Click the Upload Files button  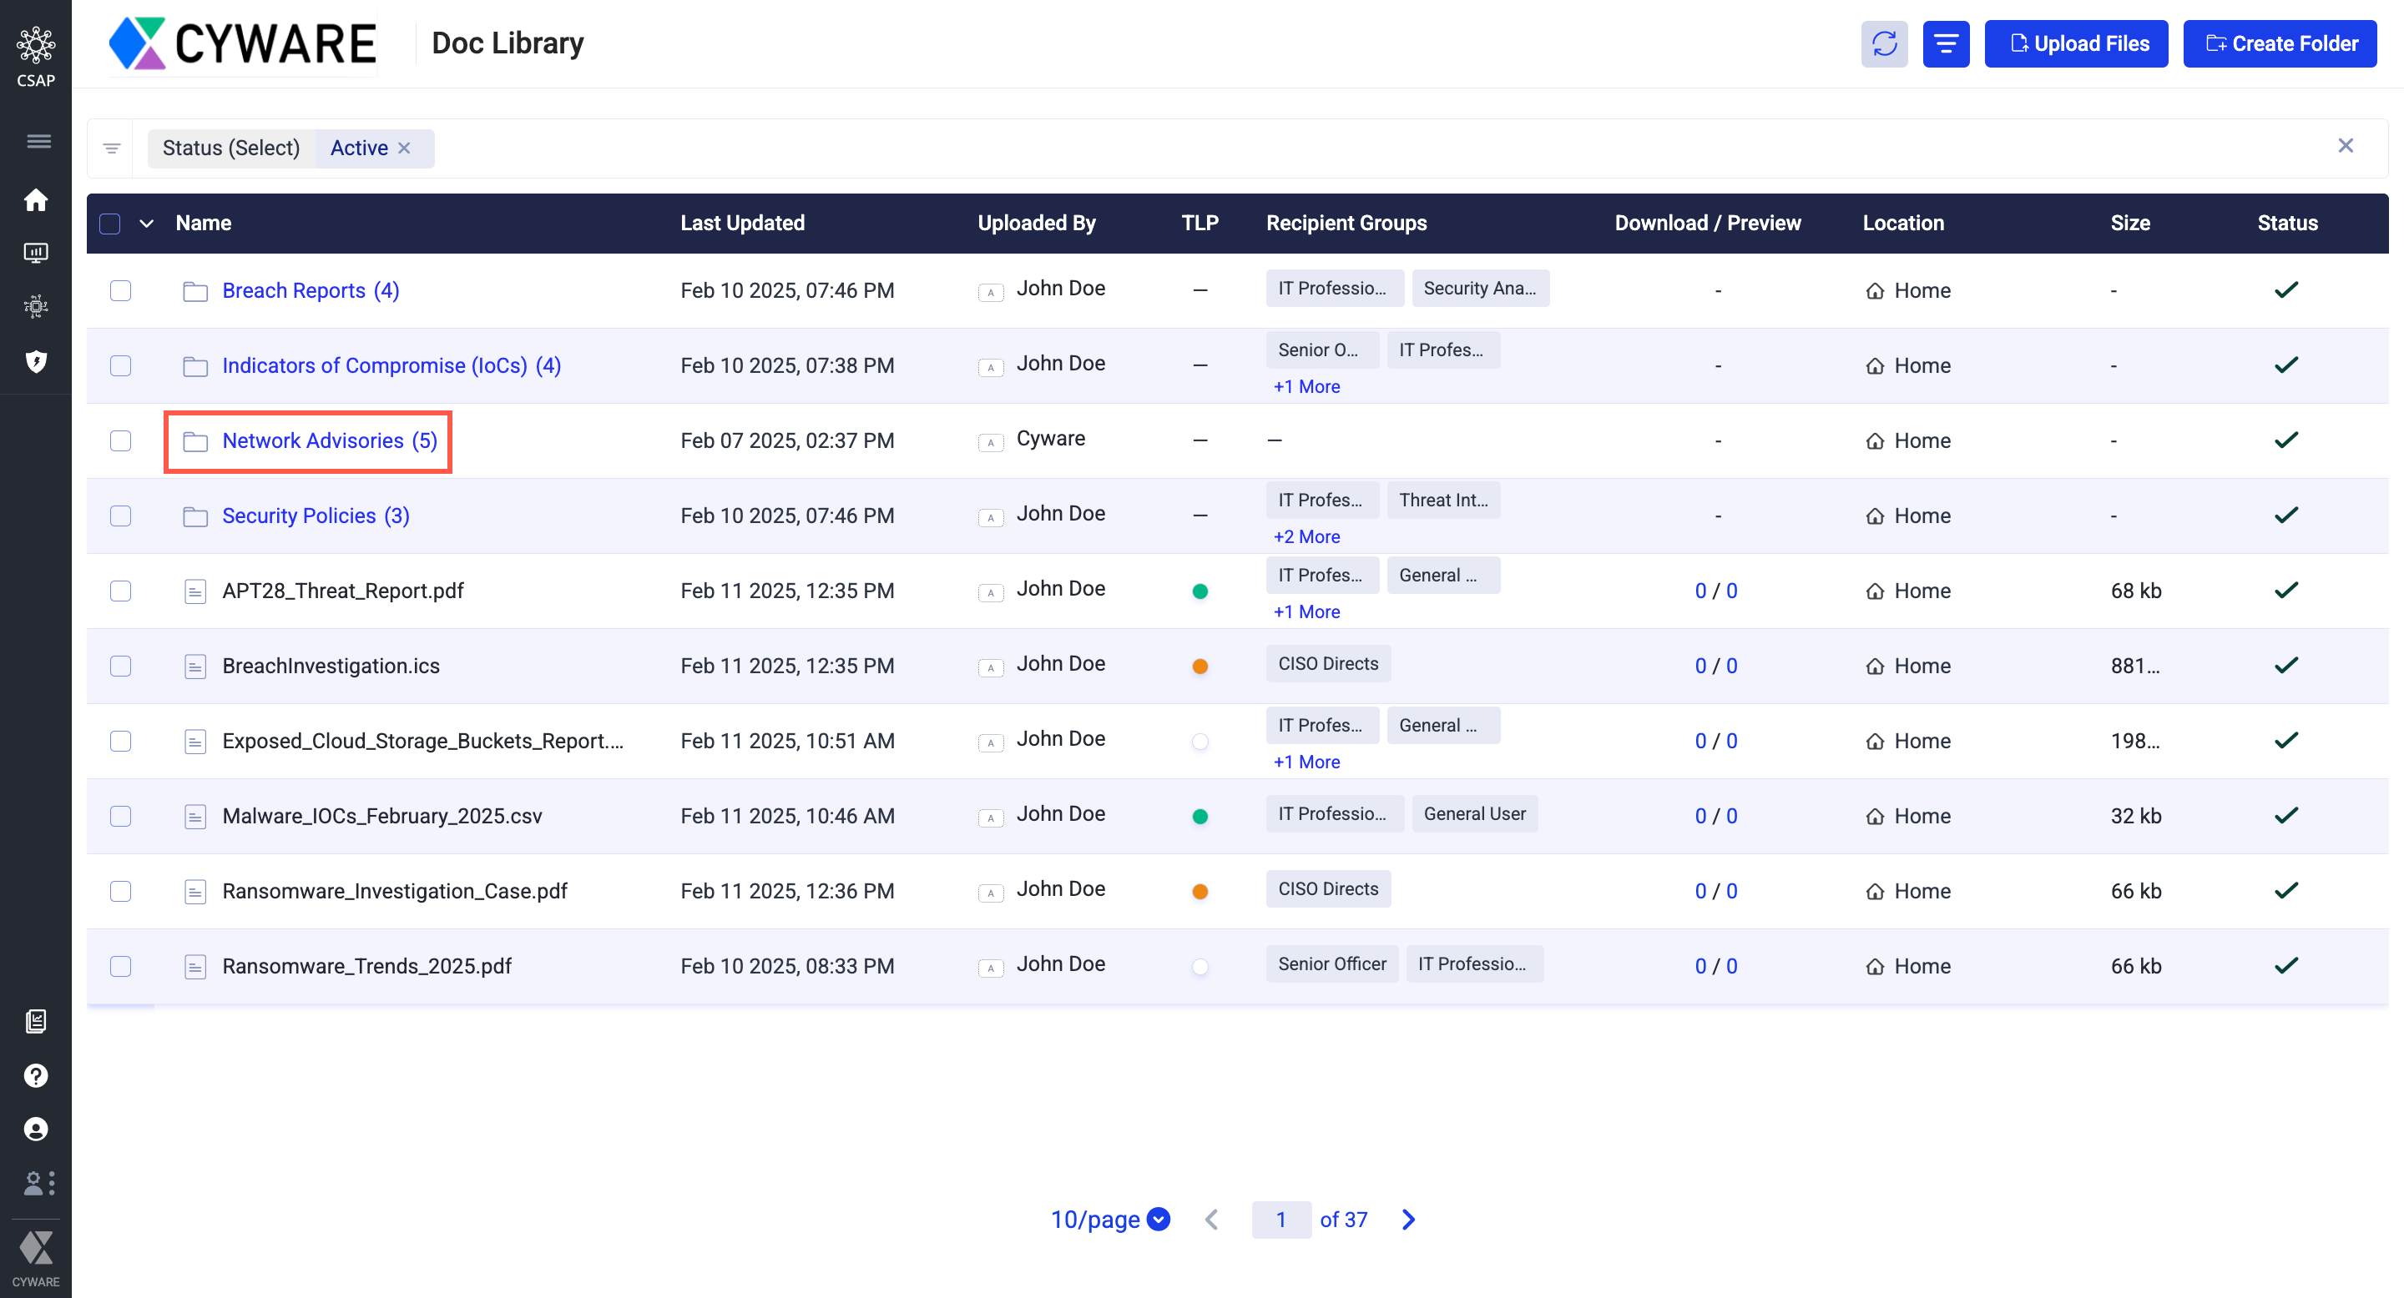(x=2075, y=44)
